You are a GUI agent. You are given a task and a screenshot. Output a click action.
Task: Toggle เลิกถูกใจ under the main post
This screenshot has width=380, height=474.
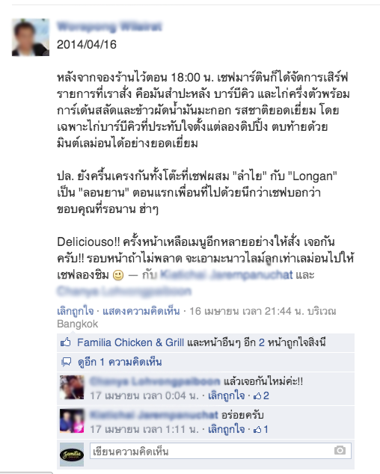click(x=76, y=311)
